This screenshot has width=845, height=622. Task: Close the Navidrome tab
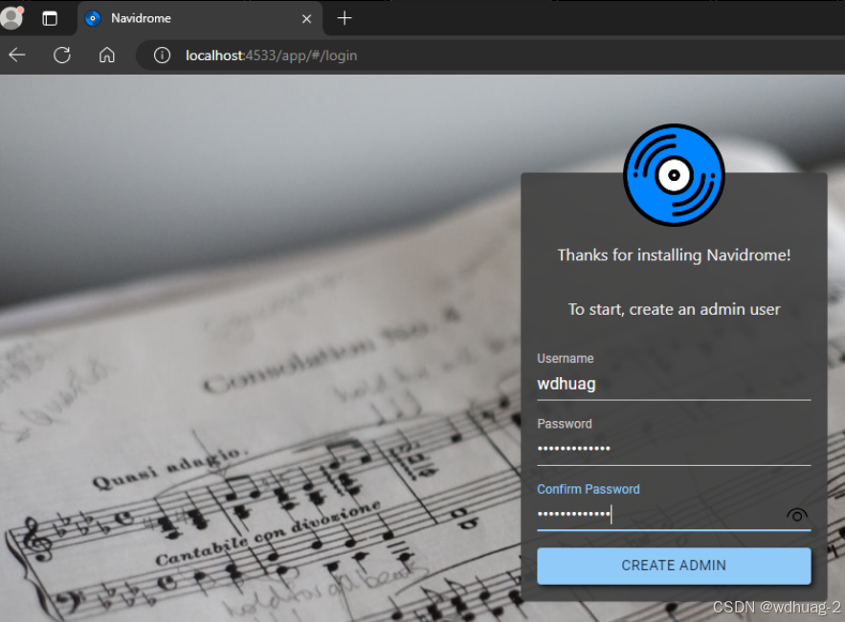click(306, 19)
